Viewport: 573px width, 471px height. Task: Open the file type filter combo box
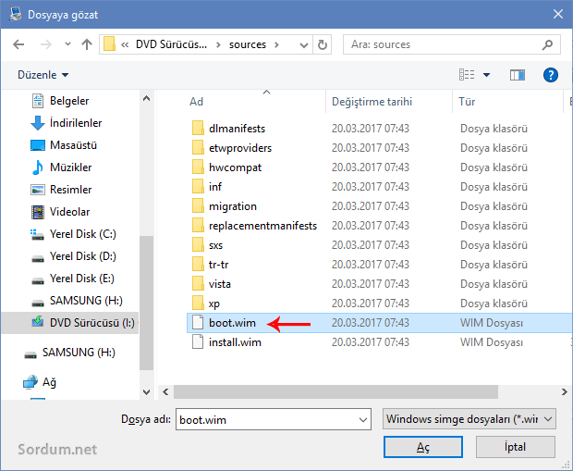(x=469, y=419)
